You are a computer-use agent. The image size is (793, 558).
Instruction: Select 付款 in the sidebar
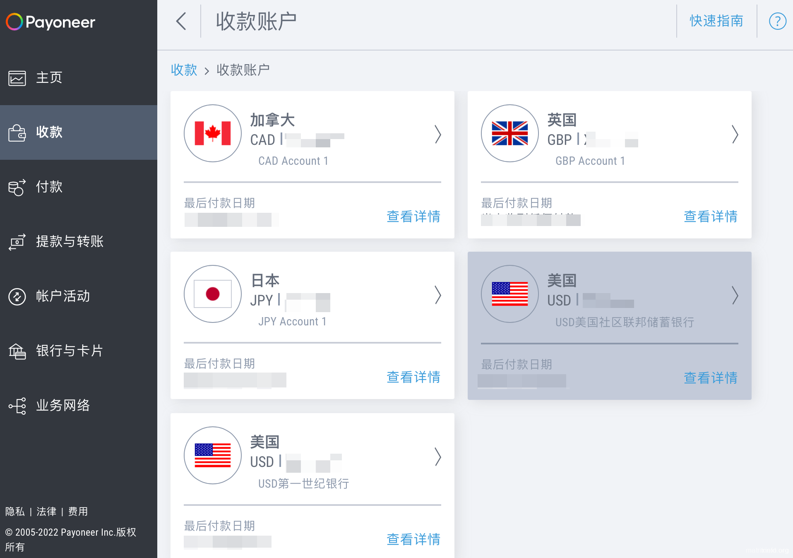[79, 187]
